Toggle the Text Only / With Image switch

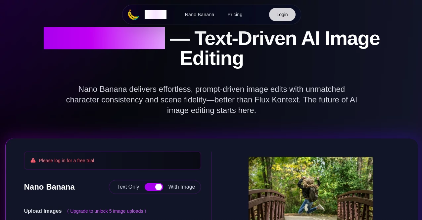coord(154,187)
